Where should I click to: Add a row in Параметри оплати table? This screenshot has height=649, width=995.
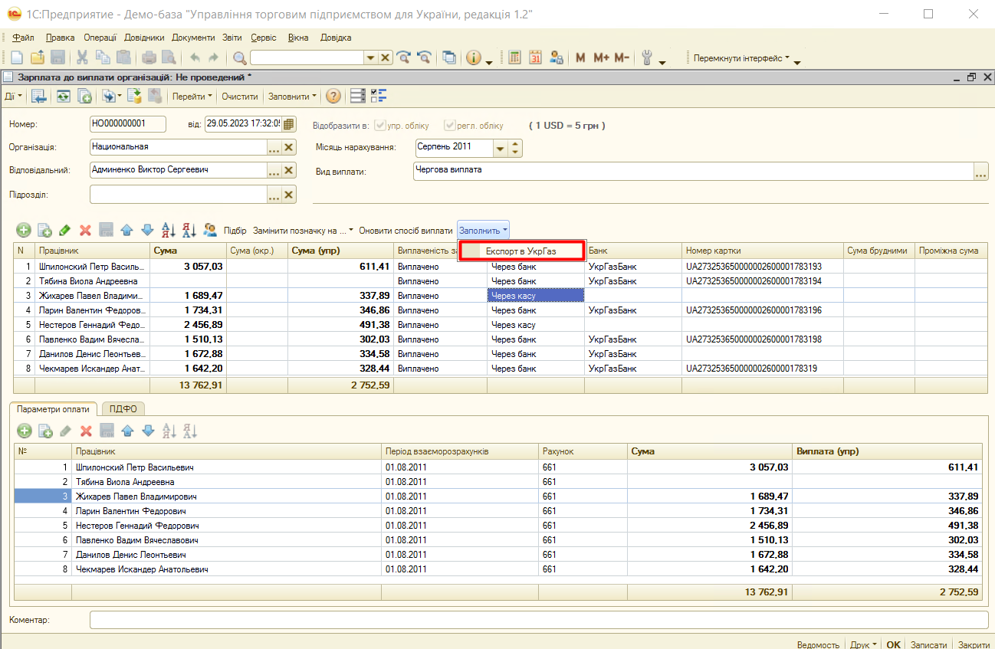[24, 431]
